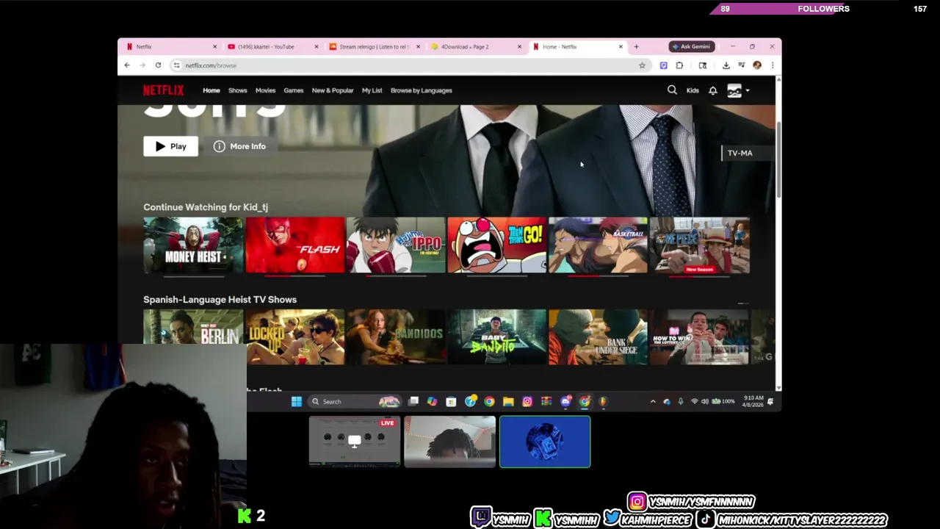Launch Copilot from the taskbar
Viewport: 940px width, 529px height.
coord(432,401)
